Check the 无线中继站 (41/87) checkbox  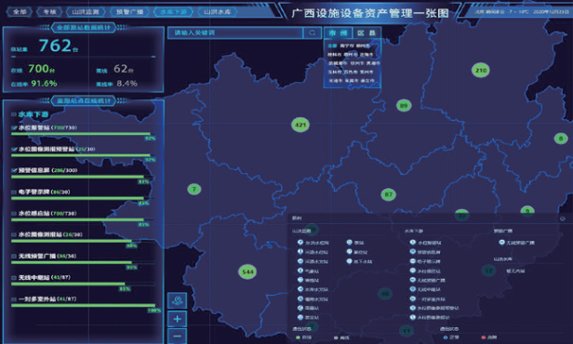pos(14,278)
